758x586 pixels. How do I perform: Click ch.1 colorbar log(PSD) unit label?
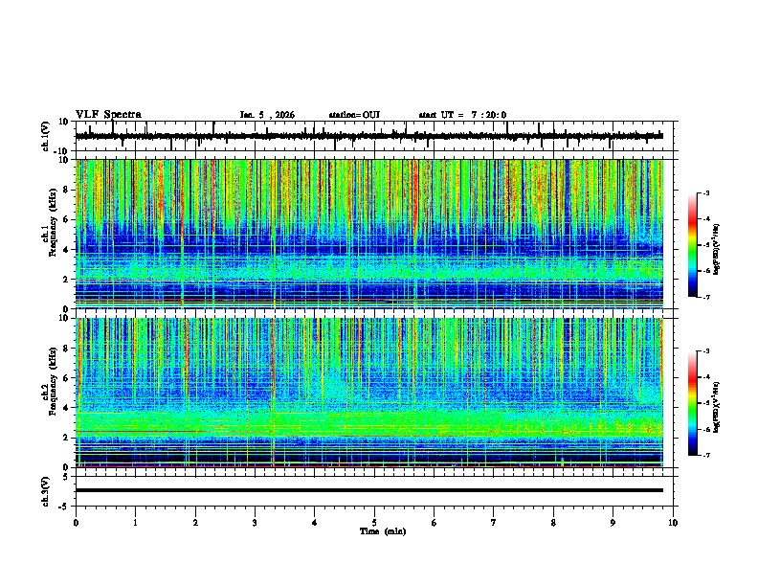pos(717,249)
